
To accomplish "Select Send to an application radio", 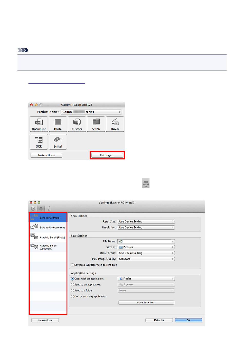I will [x=72, y=285].
